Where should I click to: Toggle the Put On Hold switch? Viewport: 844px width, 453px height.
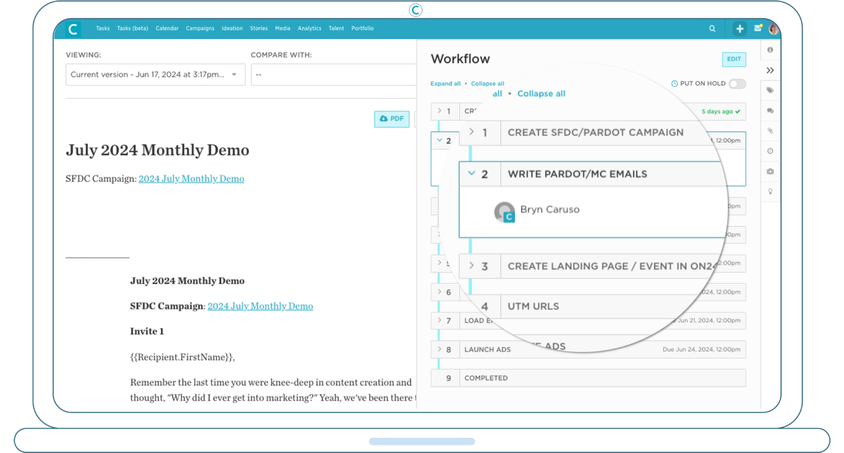click(x=737, y=84)
